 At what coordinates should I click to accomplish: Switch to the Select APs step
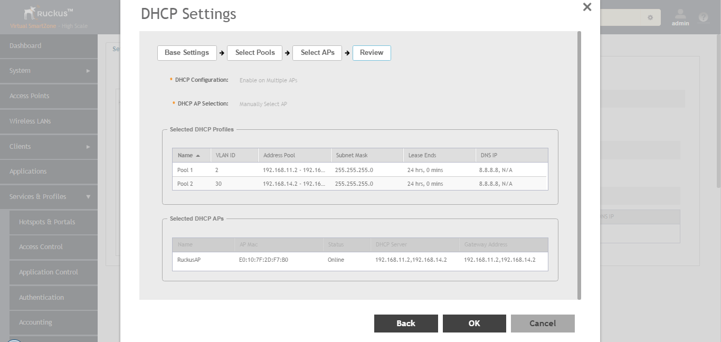pos(317,53)
